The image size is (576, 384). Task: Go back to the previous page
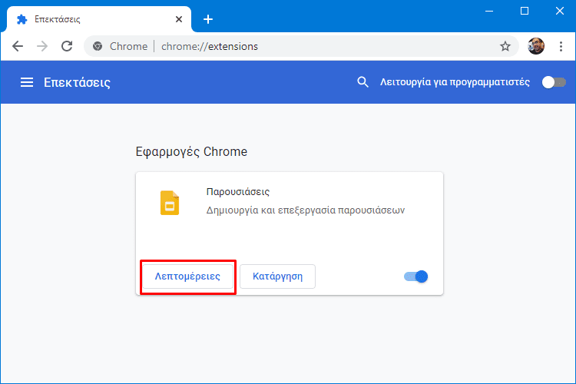pos(18,46)
